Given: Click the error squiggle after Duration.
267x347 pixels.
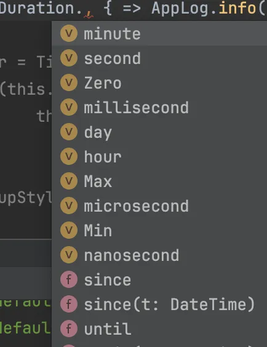Looking at the screenshot, I should (89, 15).
